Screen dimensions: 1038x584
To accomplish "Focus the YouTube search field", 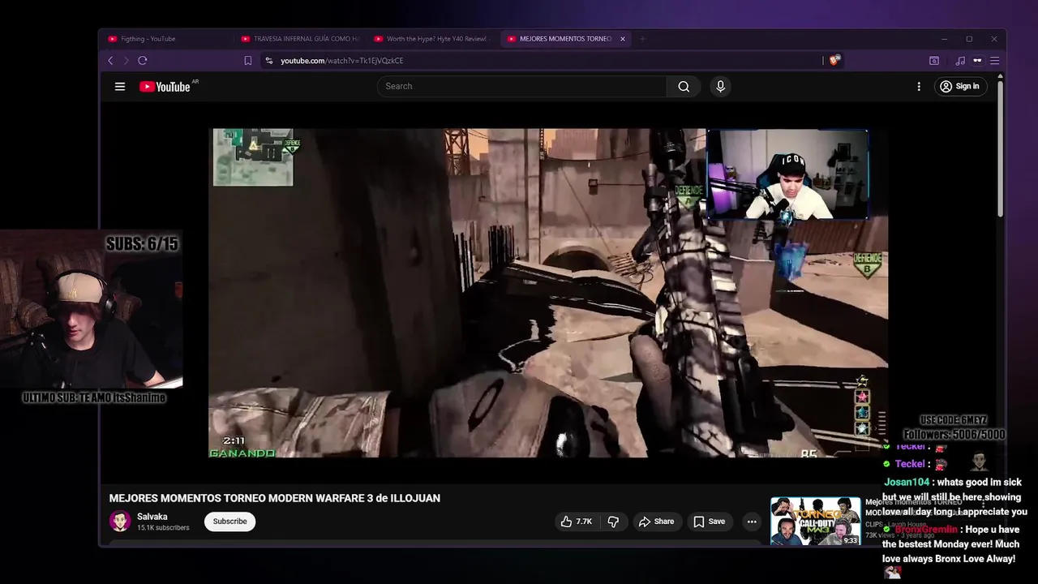I will point(522,87).
